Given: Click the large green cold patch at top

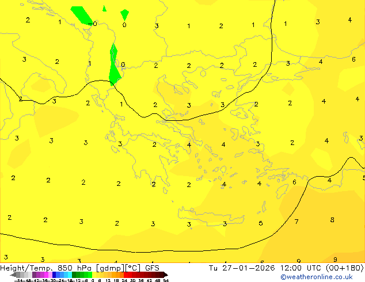Looking at the screenshot, I should [82, 16].
